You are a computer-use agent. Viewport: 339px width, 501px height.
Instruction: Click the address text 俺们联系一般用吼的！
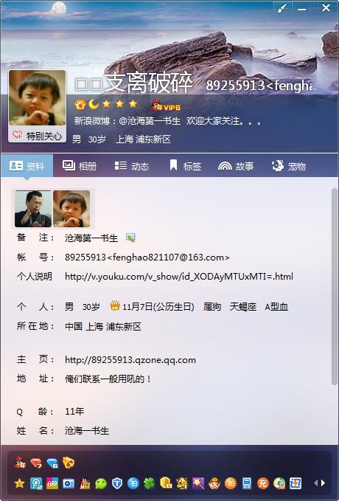[x=108, y=379]
